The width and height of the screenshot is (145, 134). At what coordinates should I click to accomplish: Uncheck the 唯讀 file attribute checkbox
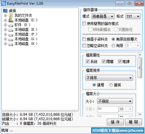[x=120, y=62]
